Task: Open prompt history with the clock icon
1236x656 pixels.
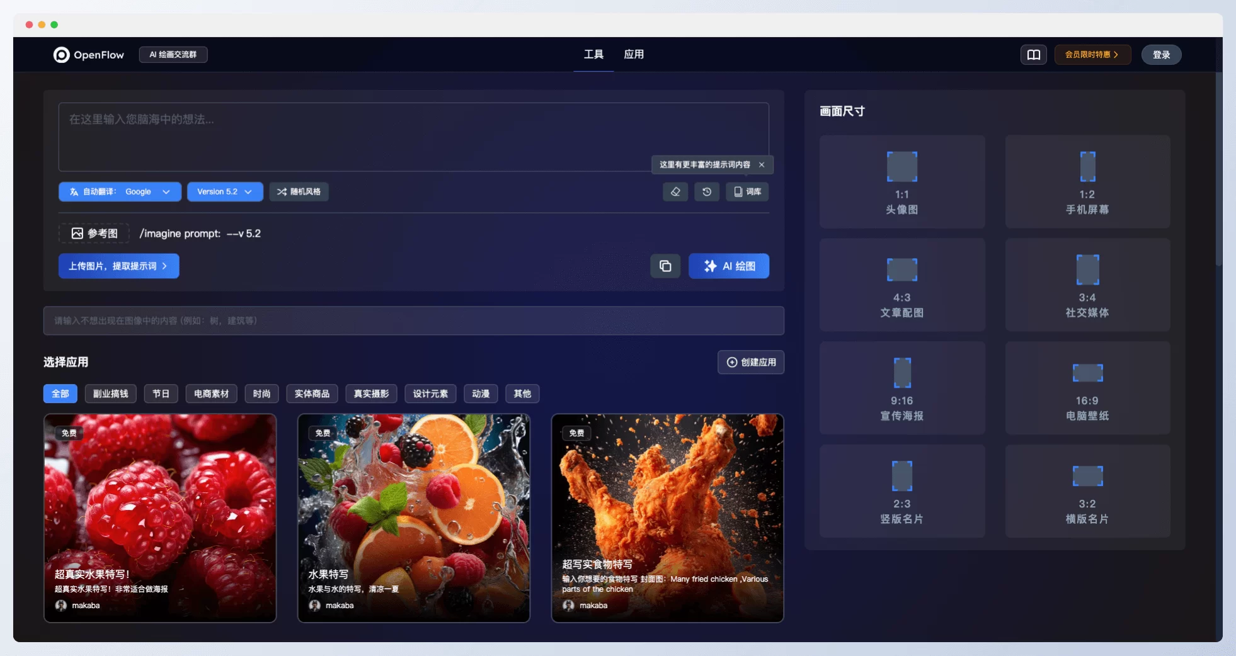Action: click(707, 192)
